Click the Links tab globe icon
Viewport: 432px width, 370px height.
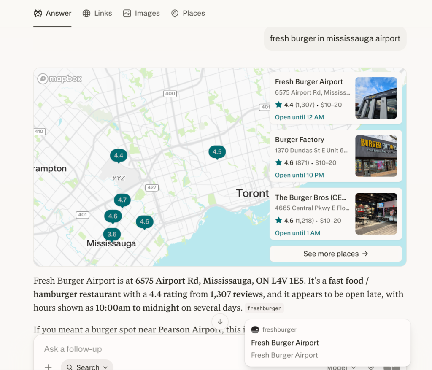[x=86, y=13]
